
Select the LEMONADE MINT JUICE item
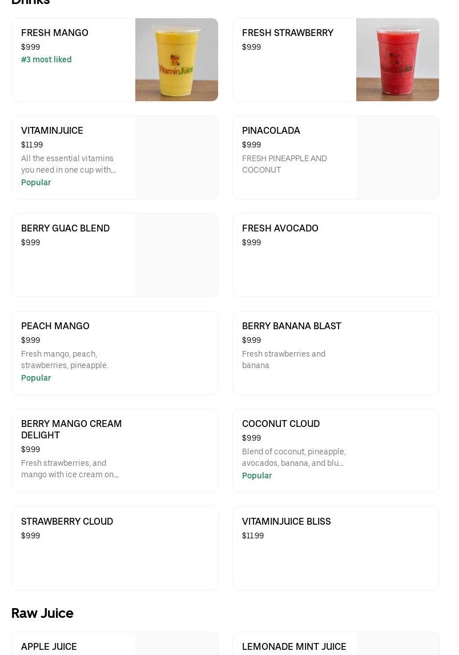tap(294, 647)
